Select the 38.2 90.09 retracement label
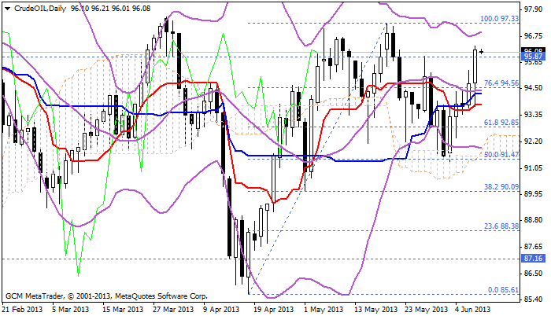The image size is (551, 316). pos(500,187)
